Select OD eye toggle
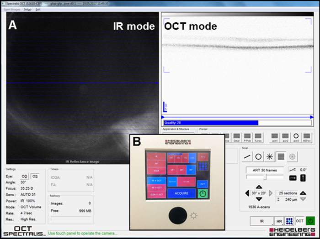This screenshot has height=239, width=320. coord(24,177)
